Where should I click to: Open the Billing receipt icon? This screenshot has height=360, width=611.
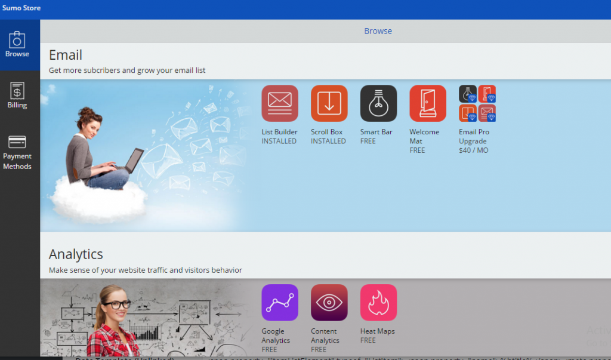tap(17, 91)
